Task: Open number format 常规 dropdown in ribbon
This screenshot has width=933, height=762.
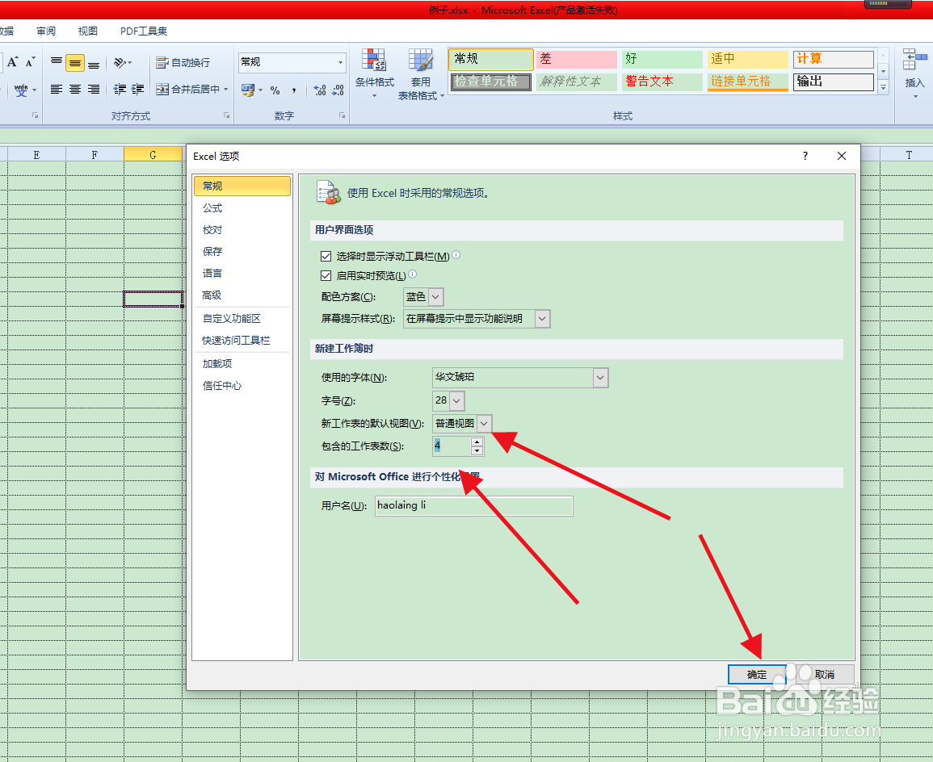Action: point(340,62)
